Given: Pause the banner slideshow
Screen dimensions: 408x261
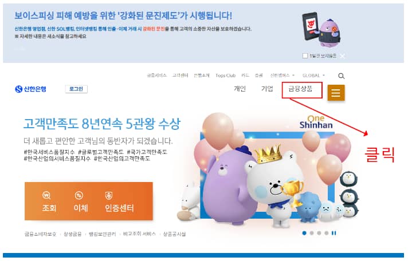Looking at the screenshot, I should pyautogui.click(x=334, y=233).
